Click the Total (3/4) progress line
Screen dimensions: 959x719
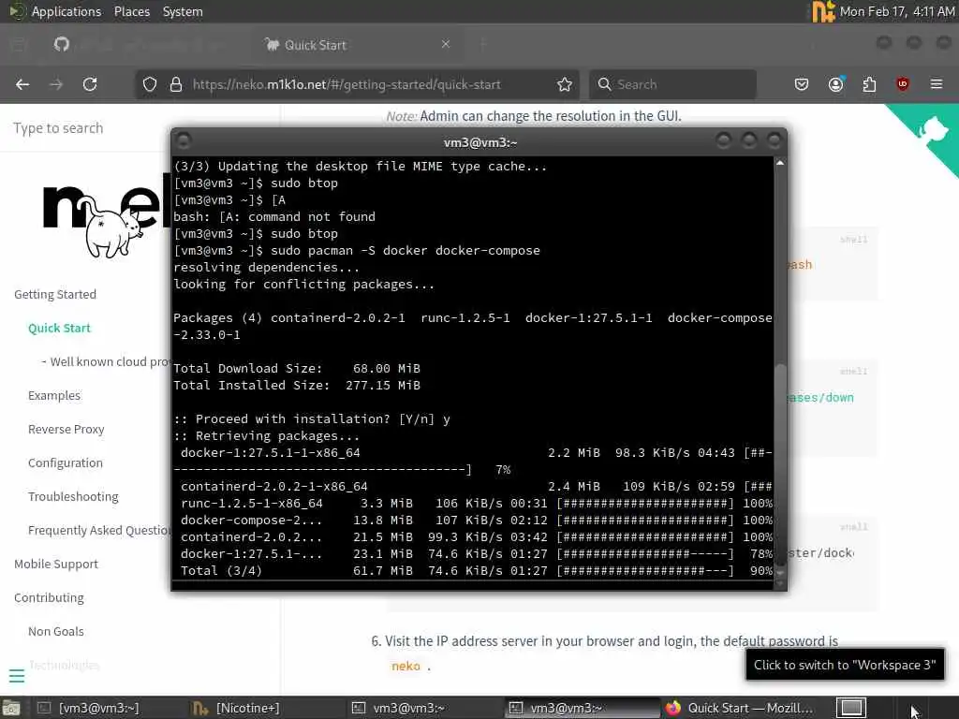[473, 570]
